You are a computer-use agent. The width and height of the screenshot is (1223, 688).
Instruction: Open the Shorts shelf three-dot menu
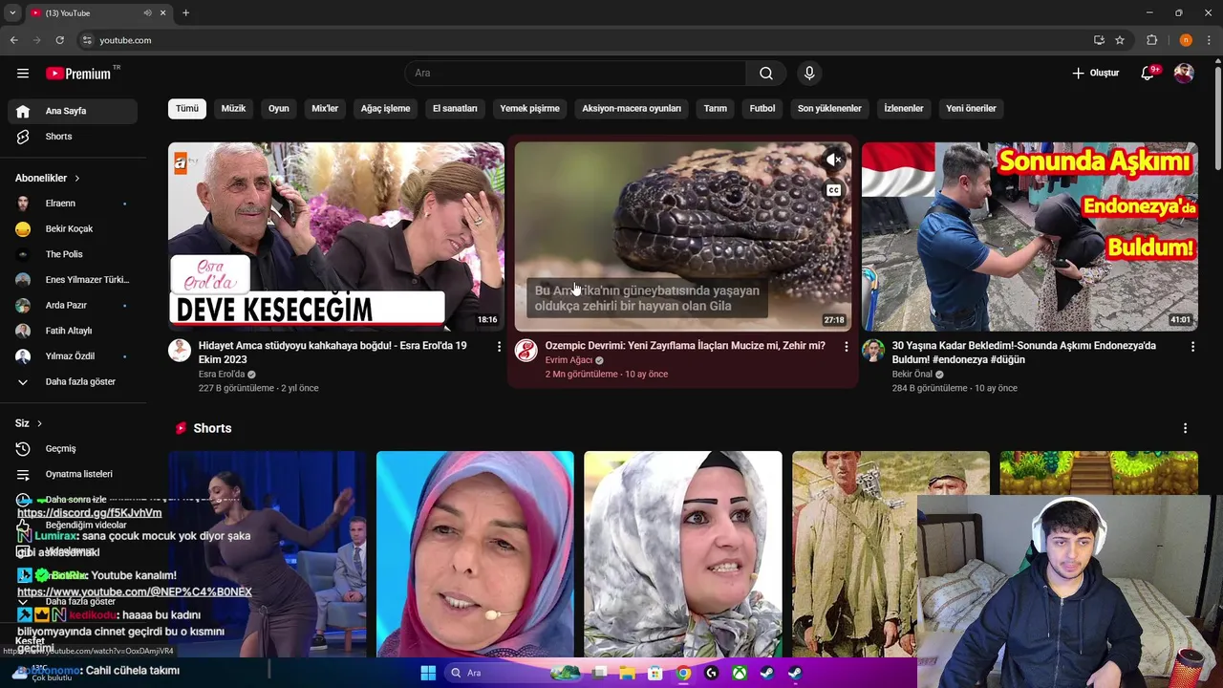tap(1185, 428)
